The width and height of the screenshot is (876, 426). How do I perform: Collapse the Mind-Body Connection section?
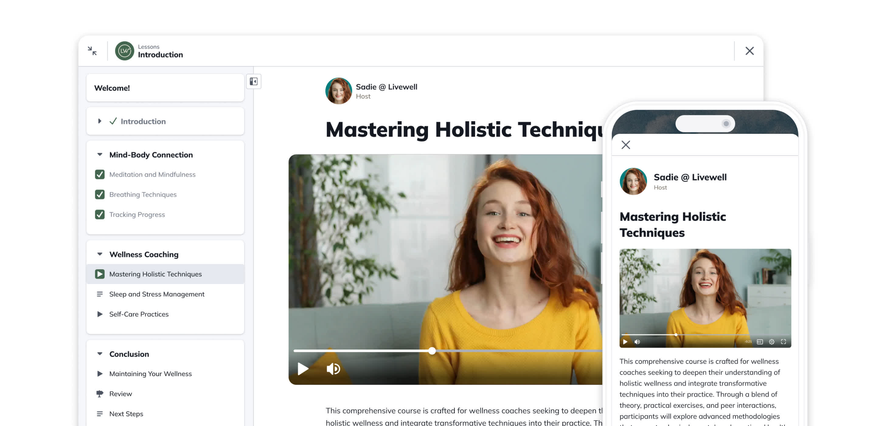pos(100,155)
